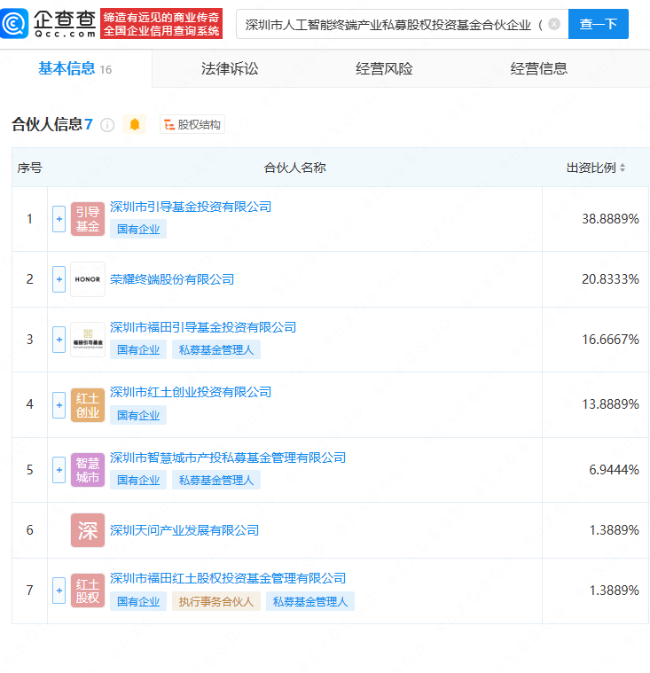Open link 深圳市红土创业投资有限公司
Screen dimensions: 650x673
191,392
